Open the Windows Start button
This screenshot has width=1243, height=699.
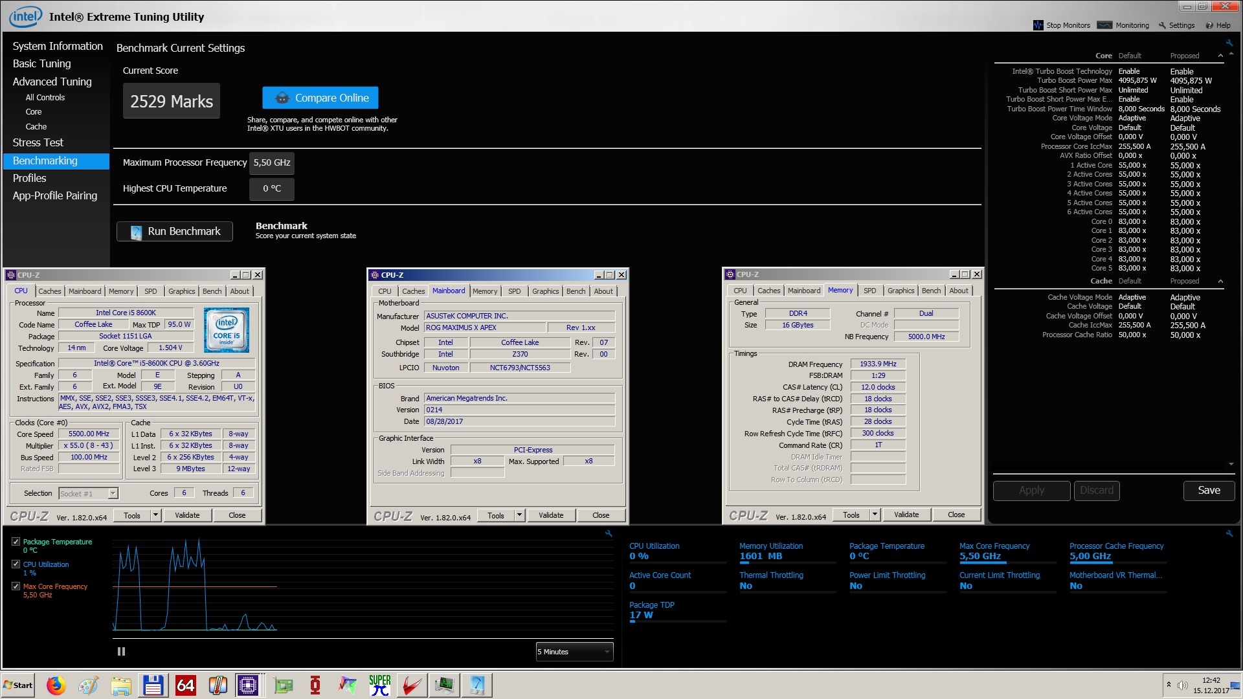point(18,685)
